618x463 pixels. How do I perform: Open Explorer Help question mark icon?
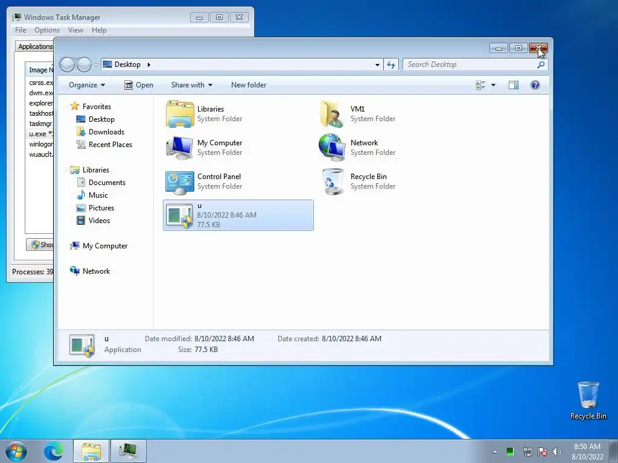(535, 85)
